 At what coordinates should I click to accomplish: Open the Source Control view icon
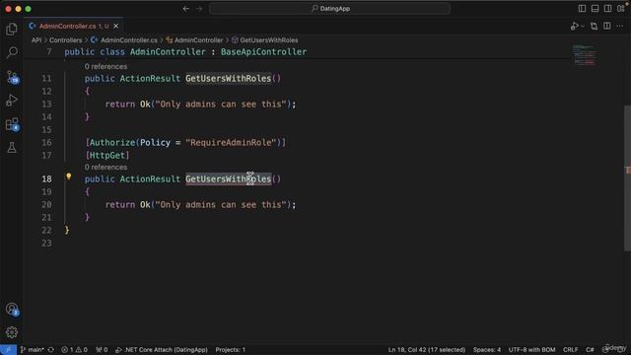(x=12, y=77)
